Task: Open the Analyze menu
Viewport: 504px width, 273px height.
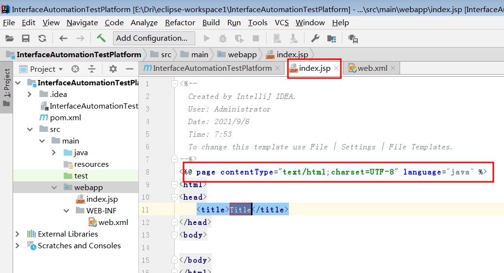Action: [144, 23]
